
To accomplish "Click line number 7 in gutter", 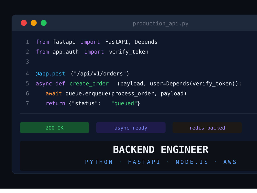I will (27, 103).
